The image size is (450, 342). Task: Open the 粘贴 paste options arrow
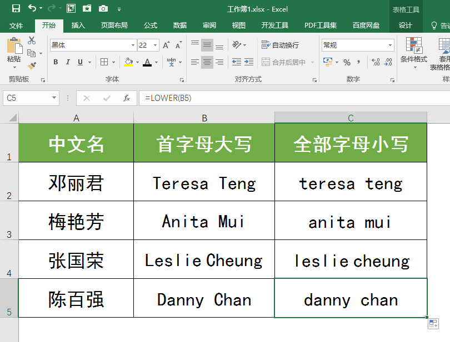[x=14, y=67]
